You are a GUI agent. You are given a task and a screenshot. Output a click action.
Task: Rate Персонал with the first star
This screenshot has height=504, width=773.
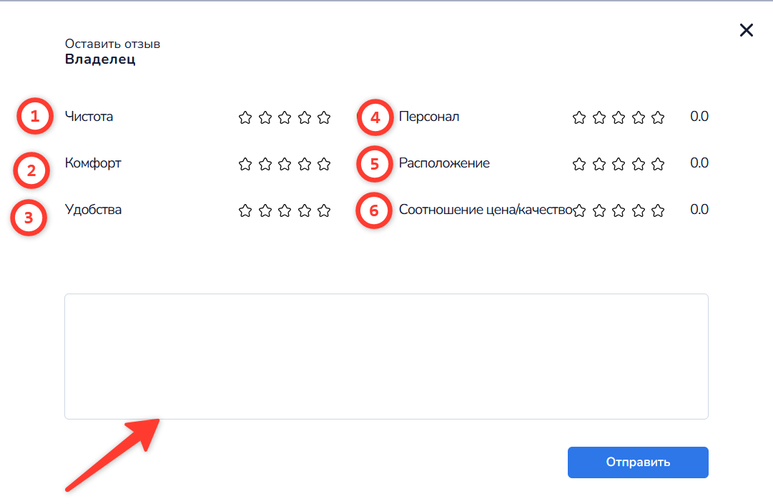579,117
